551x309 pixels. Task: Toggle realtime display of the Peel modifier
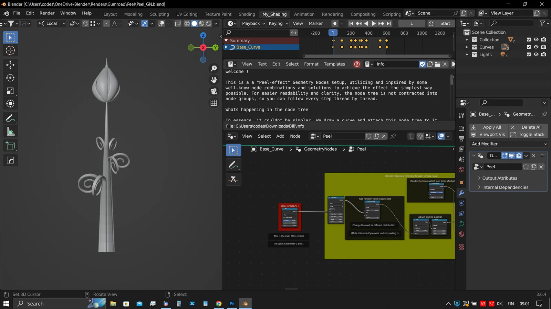[512, 156]
